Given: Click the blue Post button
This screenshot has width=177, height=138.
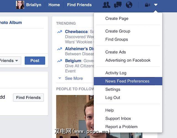Looking at the screenshot, I should point(35,61).
